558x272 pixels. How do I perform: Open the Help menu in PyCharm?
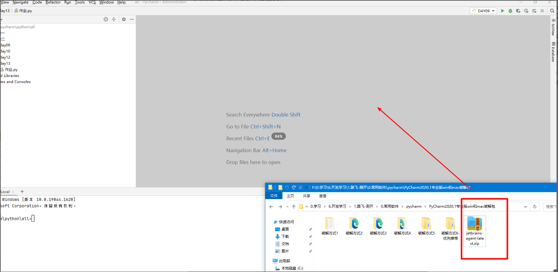click(122, 2)
